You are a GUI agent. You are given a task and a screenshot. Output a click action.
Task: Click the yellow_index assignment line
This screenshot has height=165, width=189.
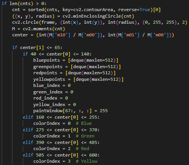[x=54, y=105]
